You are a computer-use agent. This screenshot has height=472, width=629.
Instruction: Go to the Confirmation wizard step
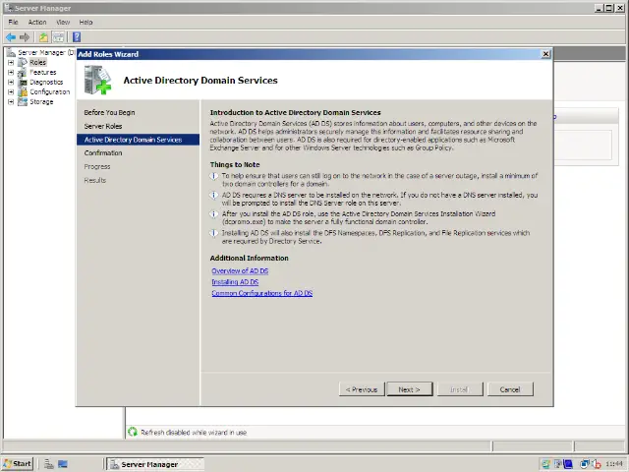click(103, 153)
